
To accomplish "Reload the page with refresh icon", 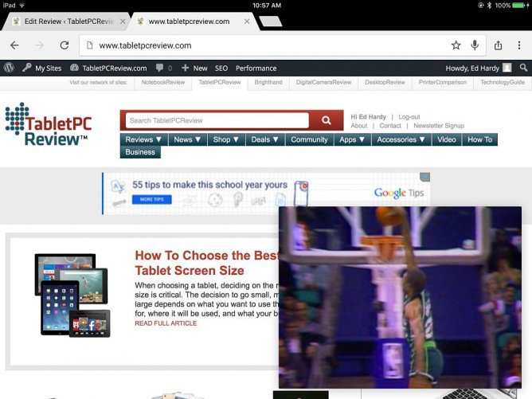I will click(x=65, y=45).
